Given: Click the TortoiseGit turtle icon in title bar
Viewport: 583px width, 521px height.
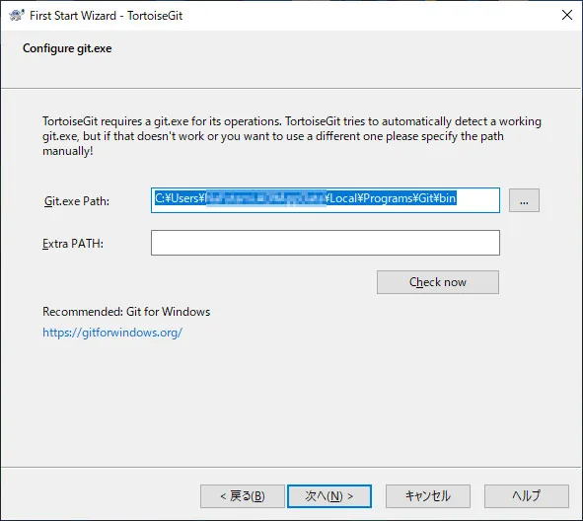Looking at the screenshot, I should (17, 15).
